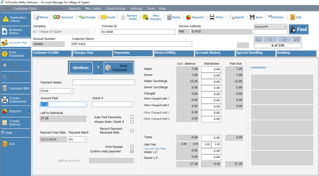Click the Change arrows icon

pos(81,17)
